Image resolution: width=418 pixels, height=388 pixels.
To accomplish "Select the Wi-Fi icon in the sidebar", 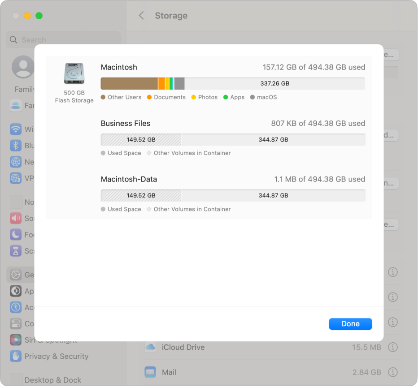I will [x=15, y=129].
